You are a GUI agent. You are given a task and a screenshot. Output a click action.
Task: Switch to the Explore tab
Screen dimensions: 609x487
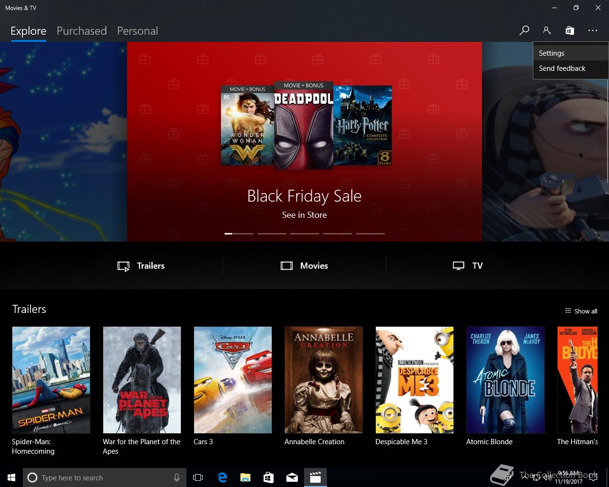[29, 31]
